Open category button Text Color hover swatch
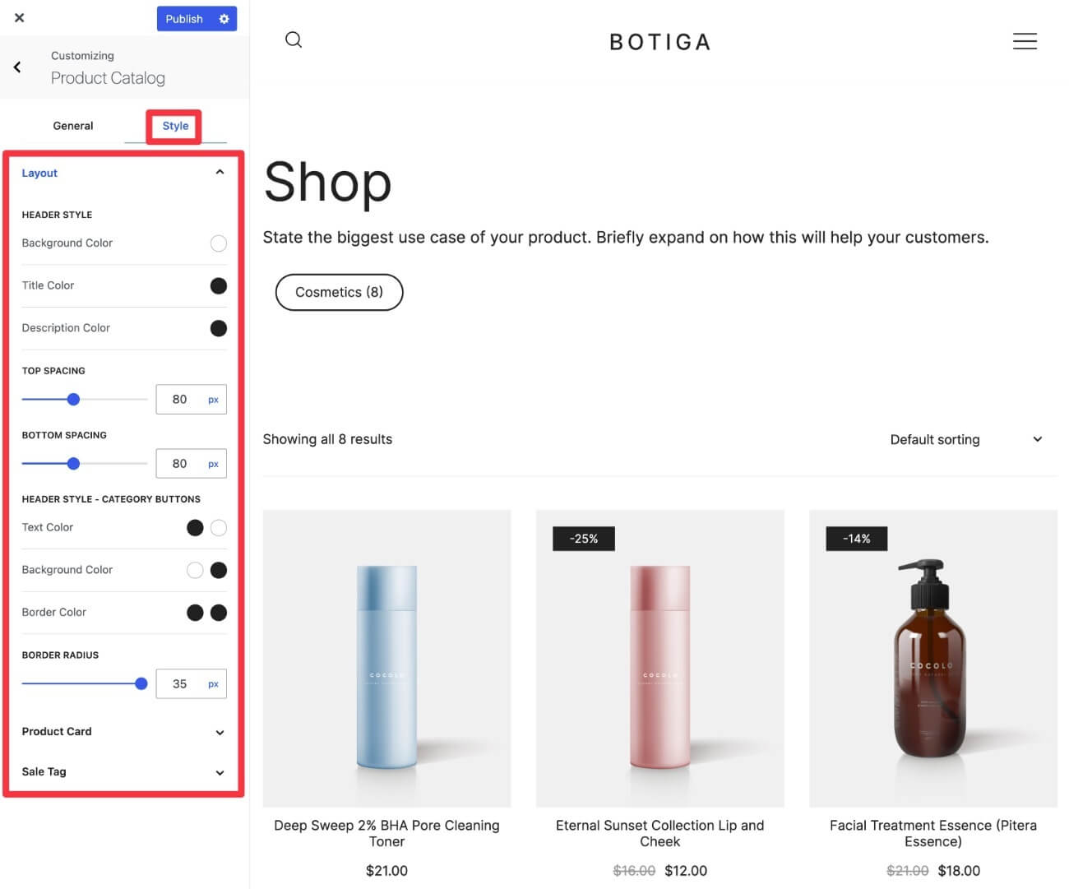 218,528
